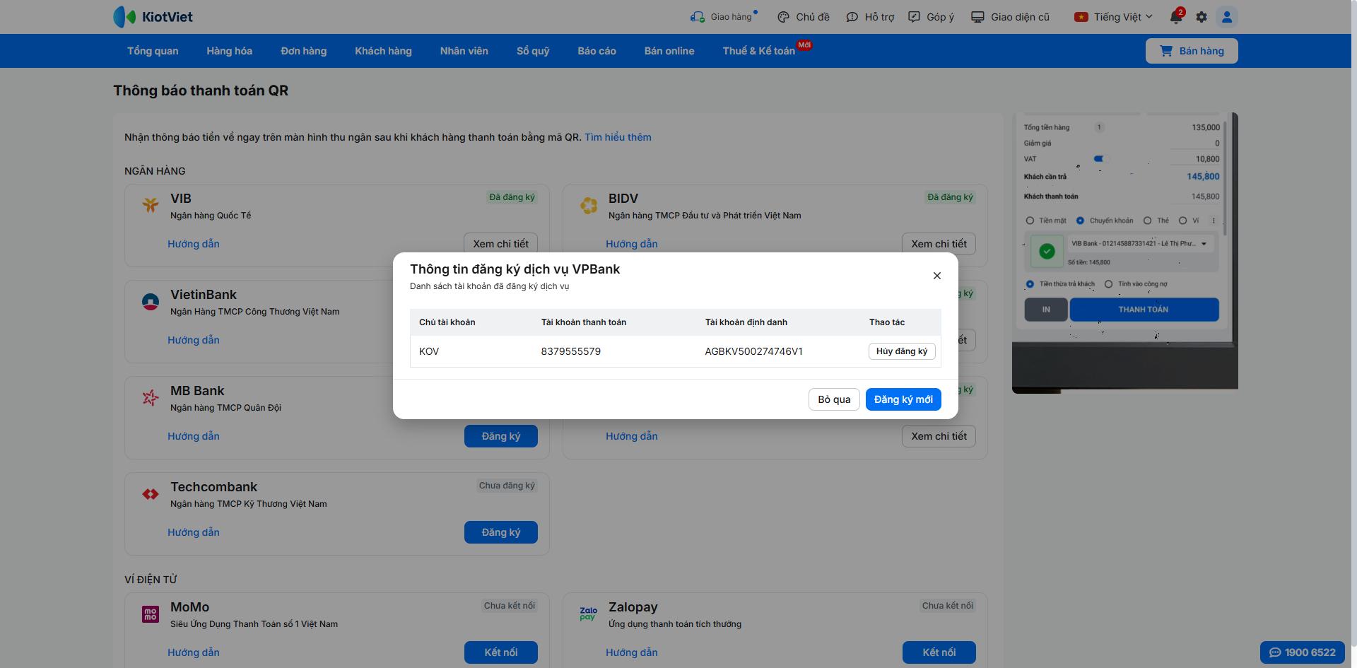Screen dimensions: 1357x668
Task: Open the Đơn hàng menu
Action: pos(304,51)
